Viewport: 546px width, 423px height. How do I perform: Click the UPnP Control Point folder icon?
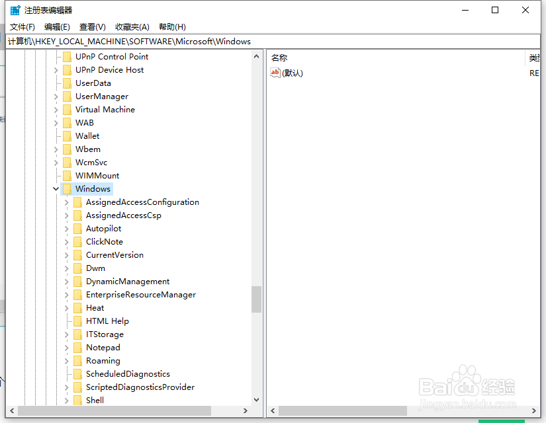pos(68,57)
